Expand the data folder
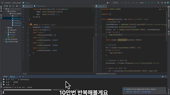The width and height of the screenshot is (170, 95). (x=10, y=16)
